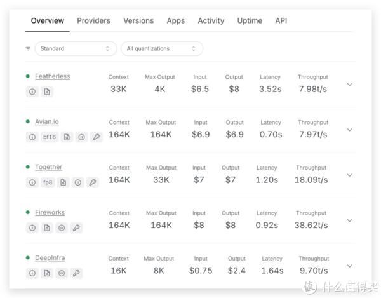
Task: Open the DeepInfra provider link
Action: [50, 258]
